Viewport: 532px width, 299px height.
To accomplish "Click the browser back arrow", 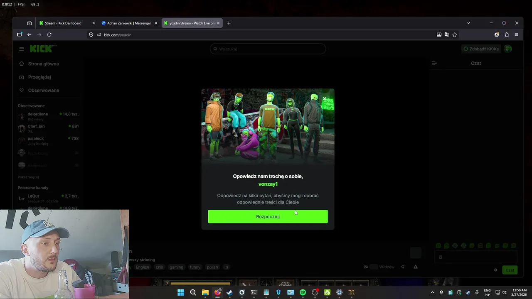I will click(x=29, y=35).
